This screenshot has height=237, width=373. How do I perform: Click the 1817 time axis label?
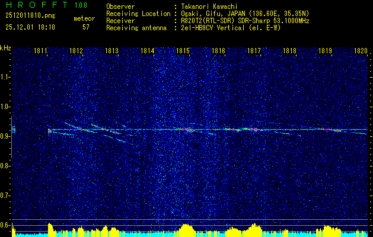click(254, 50)
